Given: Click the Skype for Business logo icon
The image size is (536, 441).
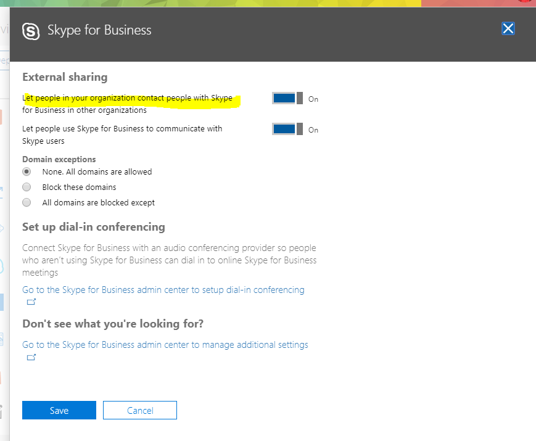Looking at the screenshot, I should click(x=31, y=31).
